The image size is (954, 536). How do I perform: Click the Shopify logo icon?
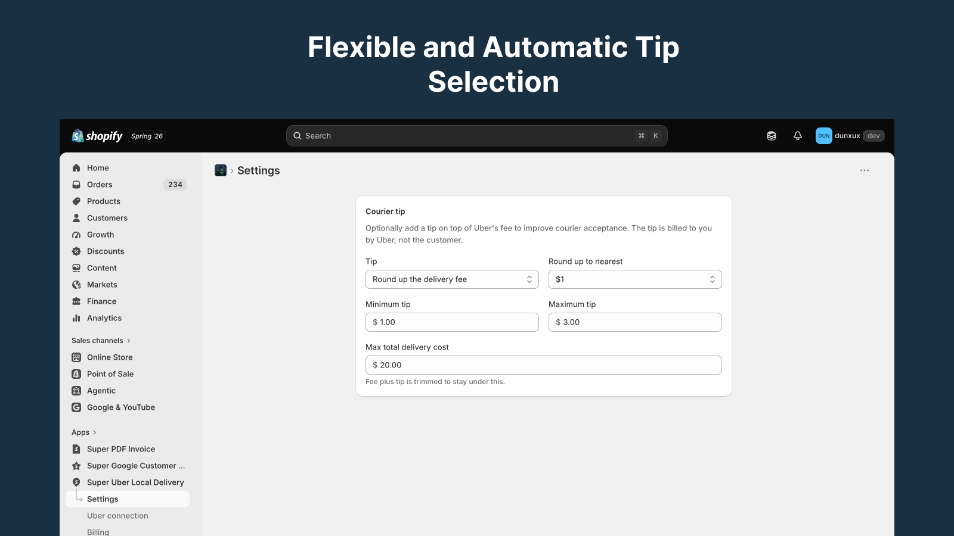point(78,136)
